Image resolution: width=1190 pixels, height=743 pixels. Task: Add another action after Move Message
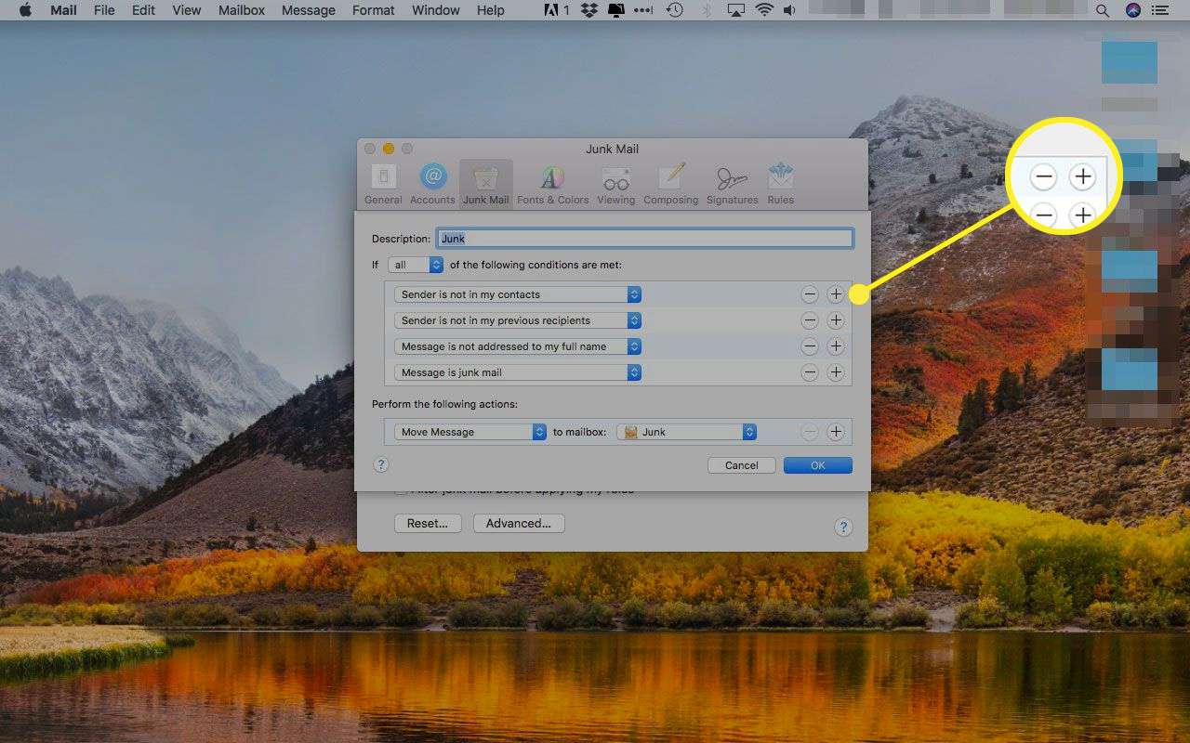tap(836, 432)
